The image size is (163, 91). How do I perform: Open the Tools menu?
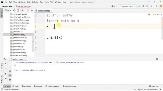tap(47, 2)
